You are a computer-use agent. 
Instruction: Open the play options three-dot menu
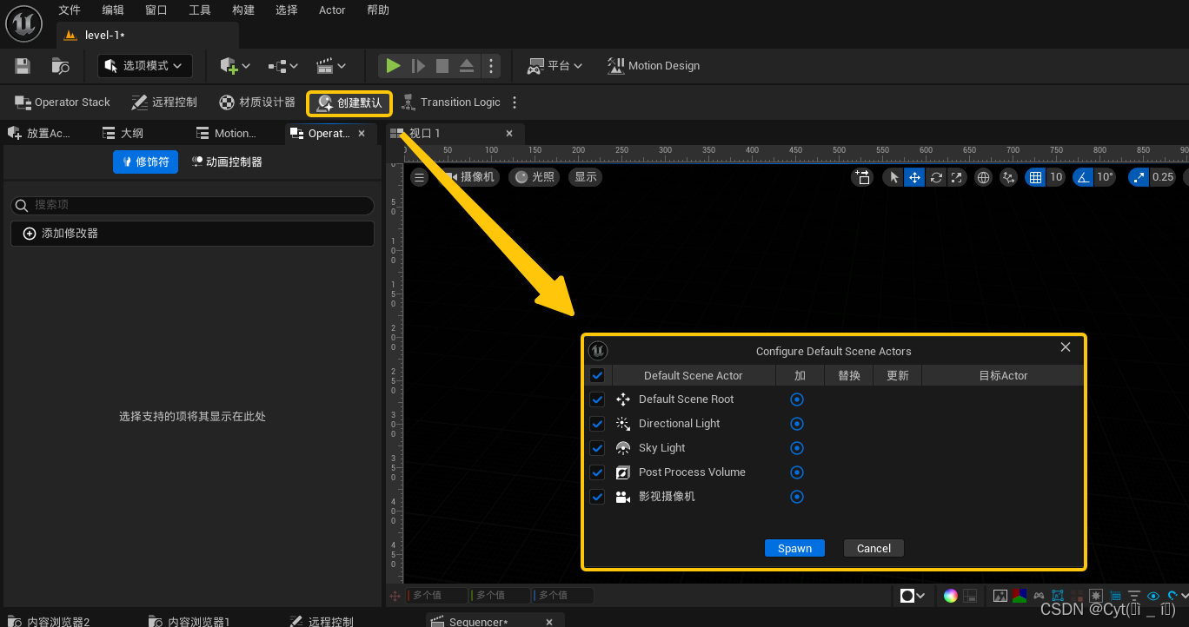point(491,66)
